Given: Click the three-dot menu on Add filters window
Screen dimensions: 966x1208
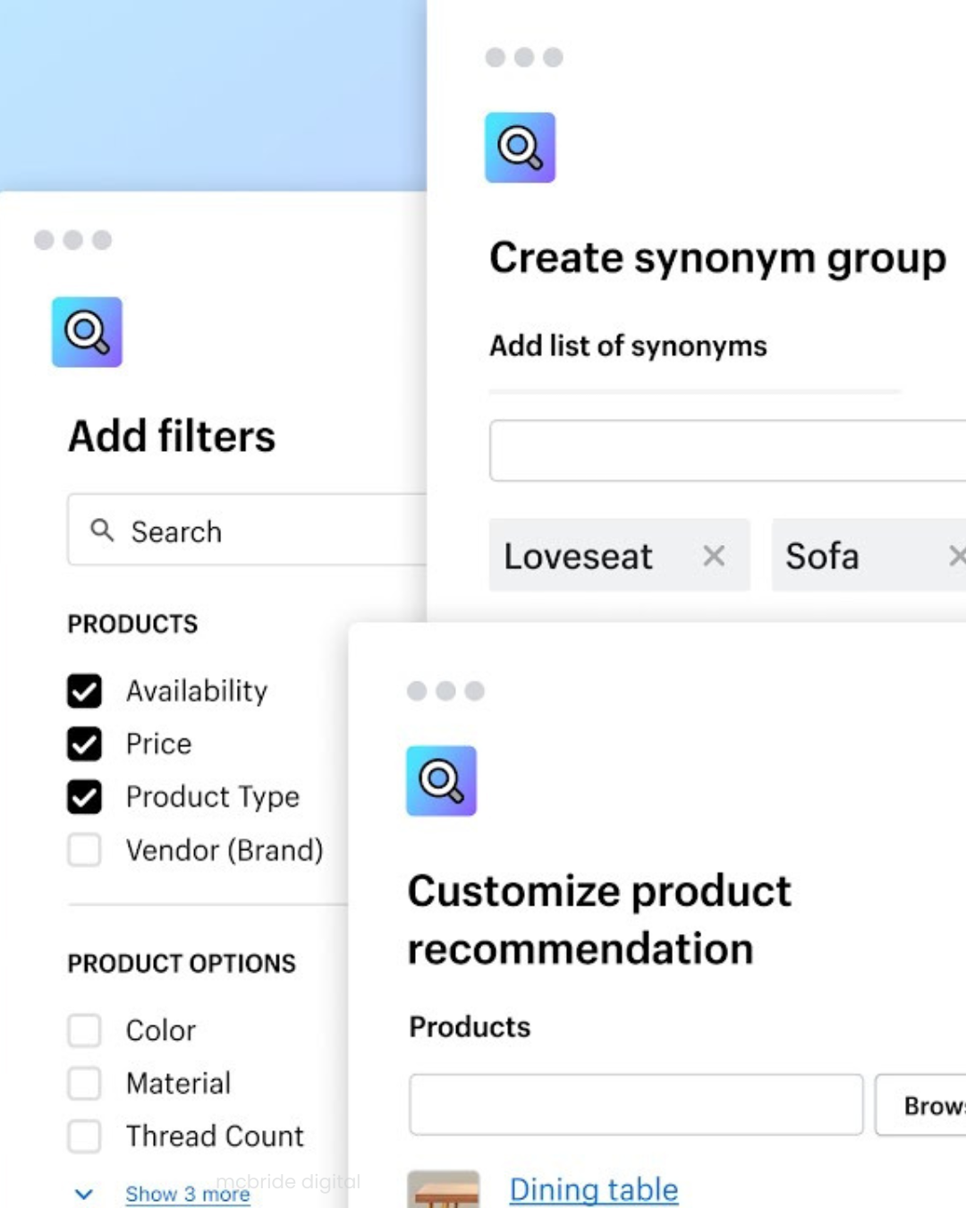Looking at the screenshot, I should 72,240.
